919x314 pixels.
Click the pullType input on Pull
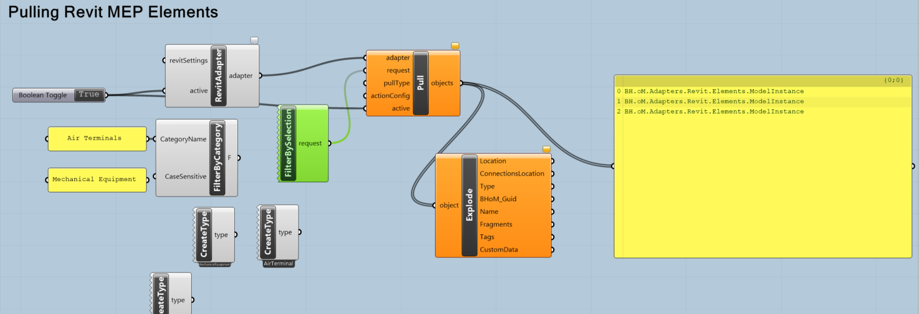[x=396, y=83]
